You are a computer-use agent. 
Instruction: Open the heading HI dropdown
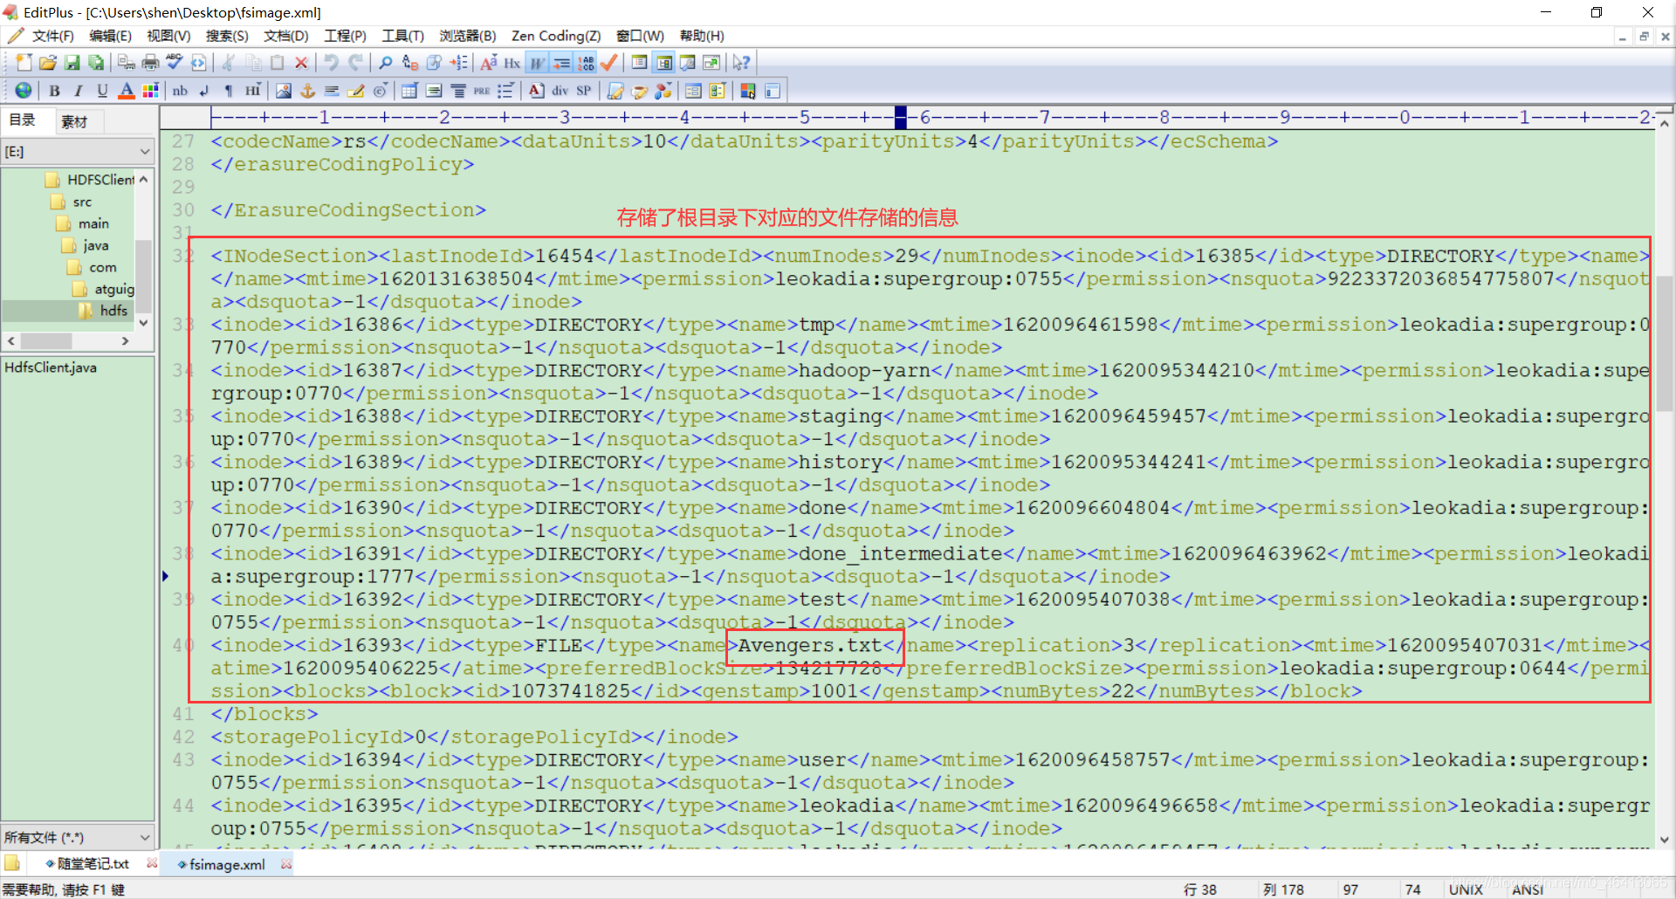[x=253, y=90]
